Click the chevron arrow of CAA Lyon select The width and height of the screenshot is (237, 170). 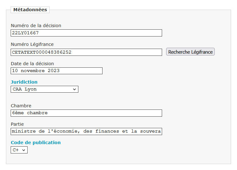[74, 89]
